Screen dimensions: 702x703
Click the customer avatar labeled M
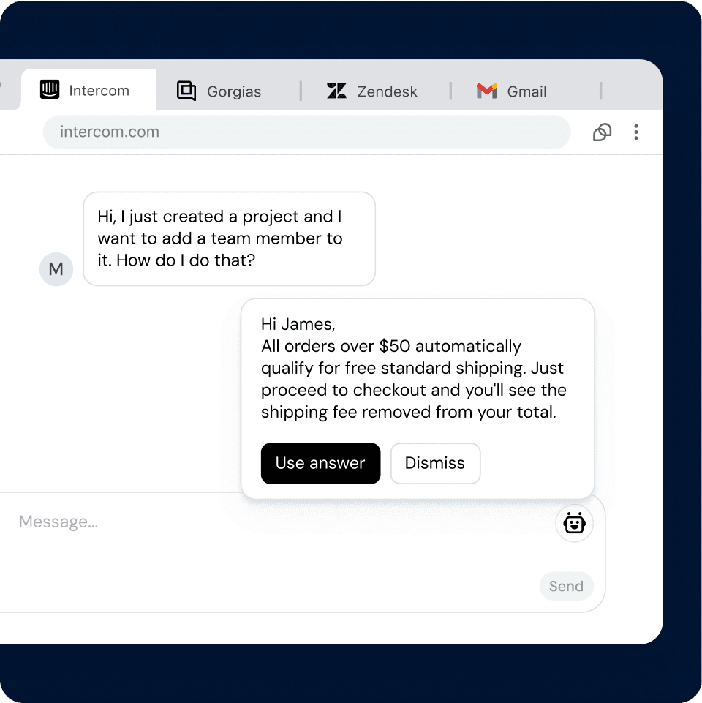pyautogui.click(x=56, y=269)
